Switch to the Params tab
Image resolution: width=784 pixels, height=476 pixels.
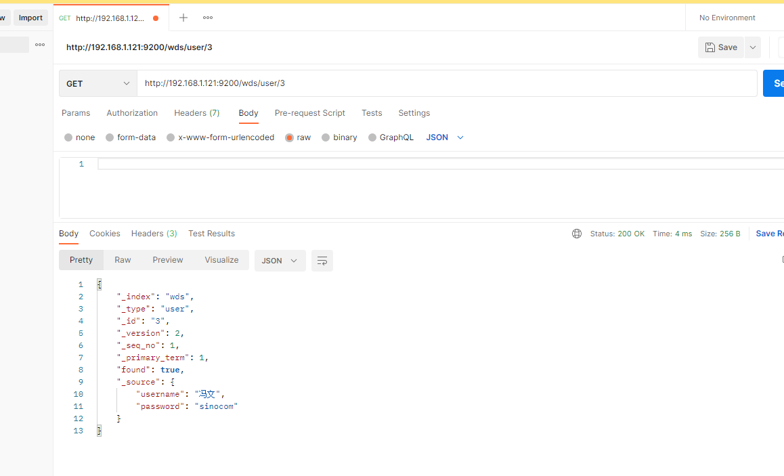[76, 113]
